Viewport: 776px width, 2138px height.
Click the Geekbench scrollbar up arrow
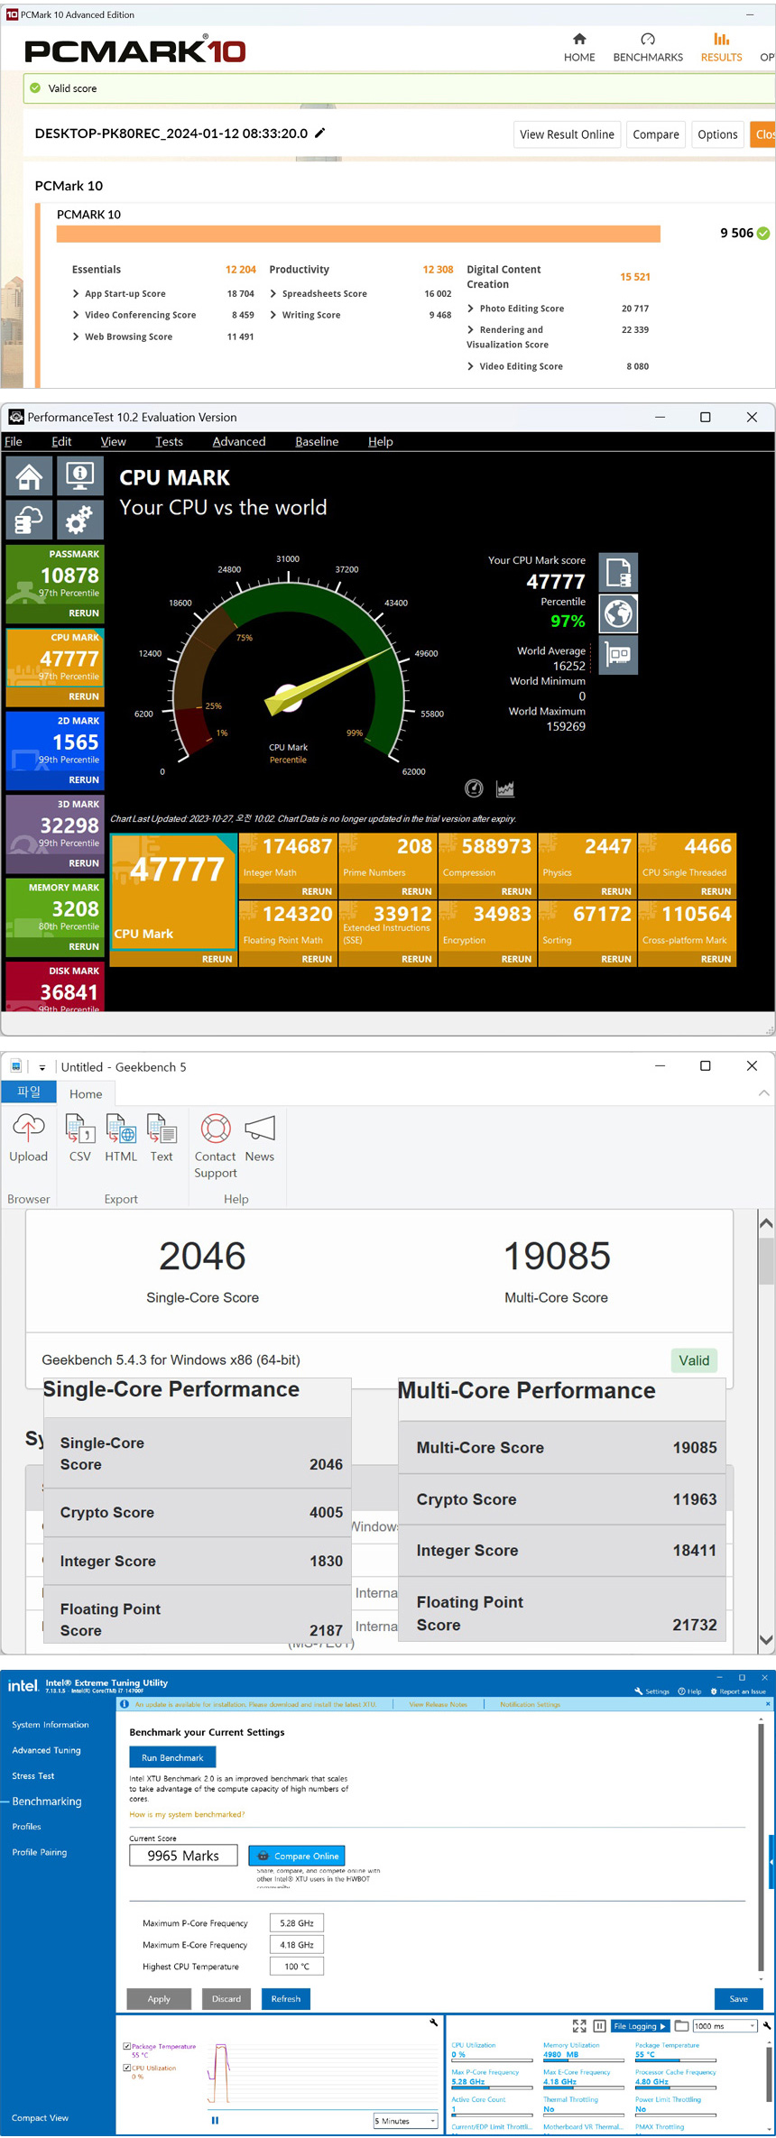click(x=766, y=1223)
